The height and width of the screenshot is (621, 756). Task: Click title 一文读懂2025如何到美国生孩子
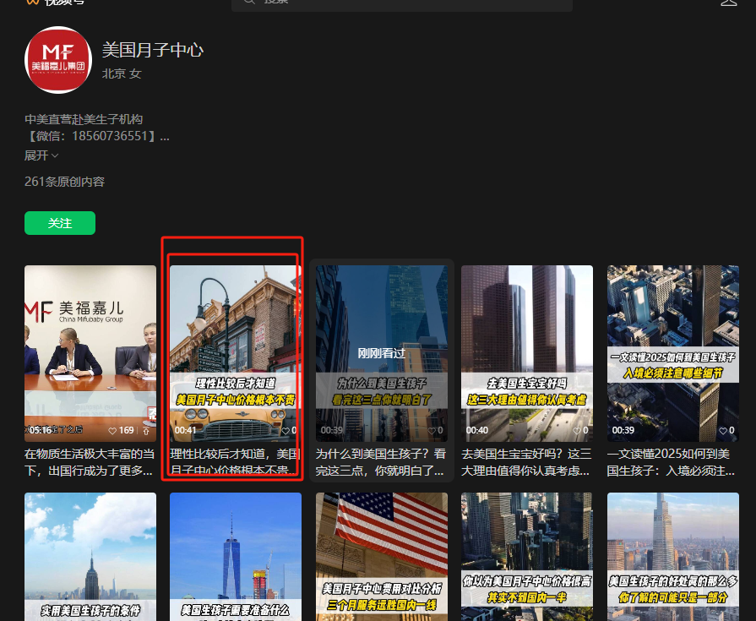(672, 462)
